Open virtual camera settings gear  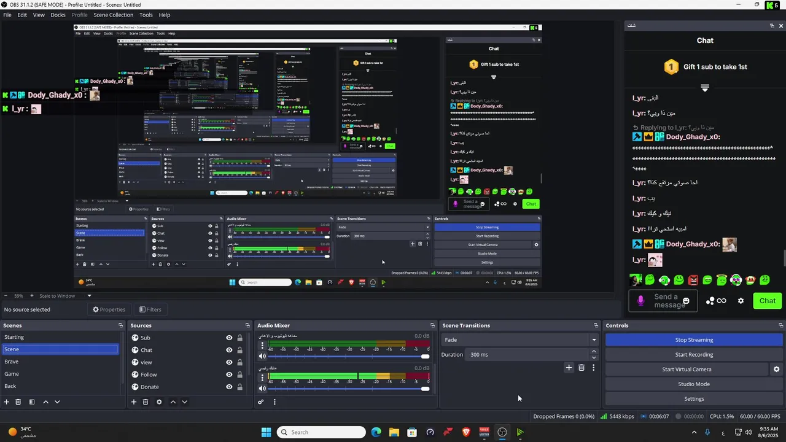click(x=776, y=370)
